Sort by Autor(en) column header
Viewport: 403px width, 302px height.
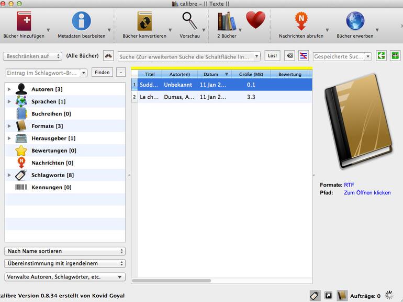tap(180, 74)
